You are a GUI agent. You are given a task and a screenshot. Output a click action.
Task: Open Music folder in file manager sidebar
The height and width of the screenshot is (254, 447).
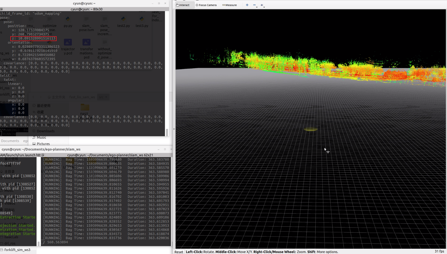click(x=42, y=137)
